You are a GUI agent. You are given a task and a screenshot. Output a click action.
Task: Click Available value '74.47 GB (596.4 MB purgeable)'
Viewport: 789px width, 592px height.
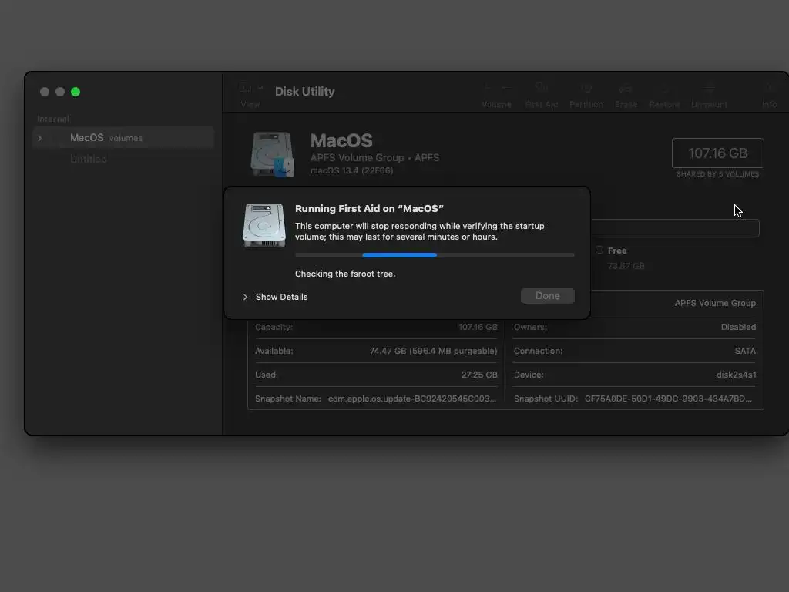click(433, 351)
